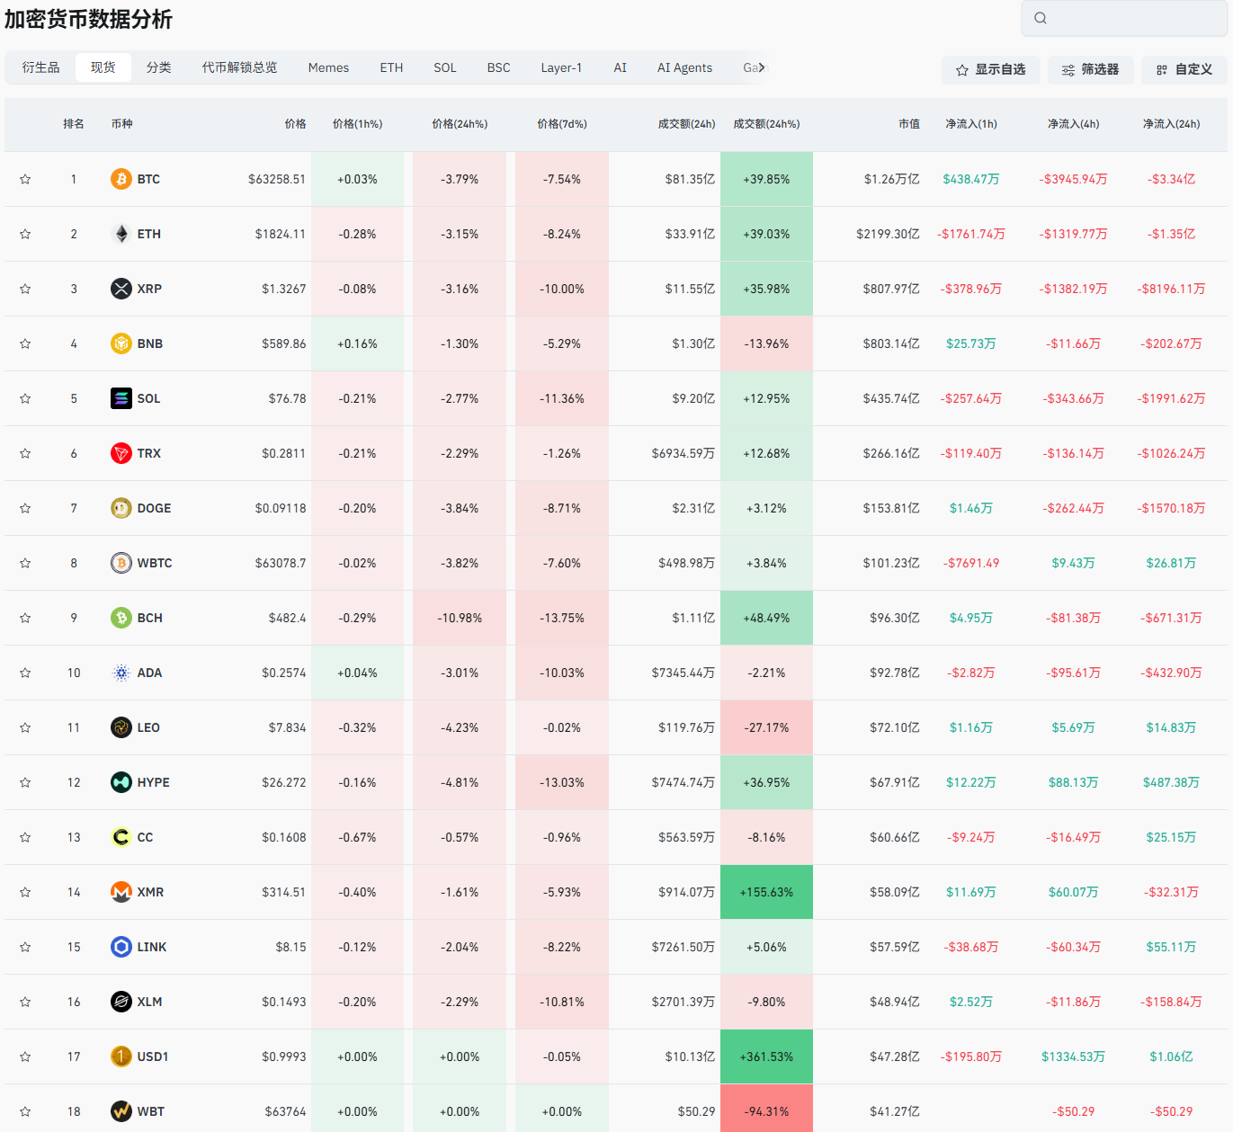Switch to the 衍生品 tab

click(41, 67)
